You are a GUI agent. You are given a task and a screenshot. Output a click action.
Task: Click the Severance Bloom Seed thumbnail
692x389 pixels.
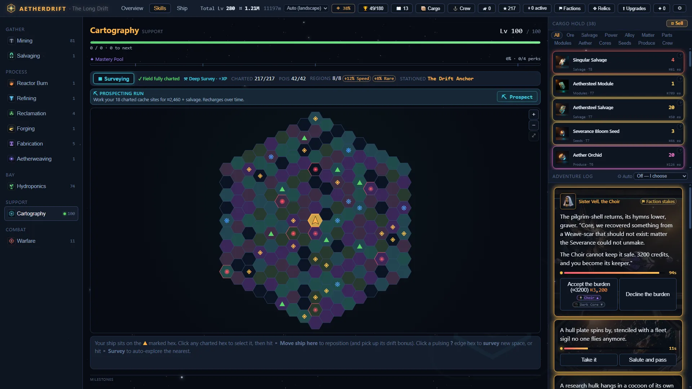[x=562, y=134]
